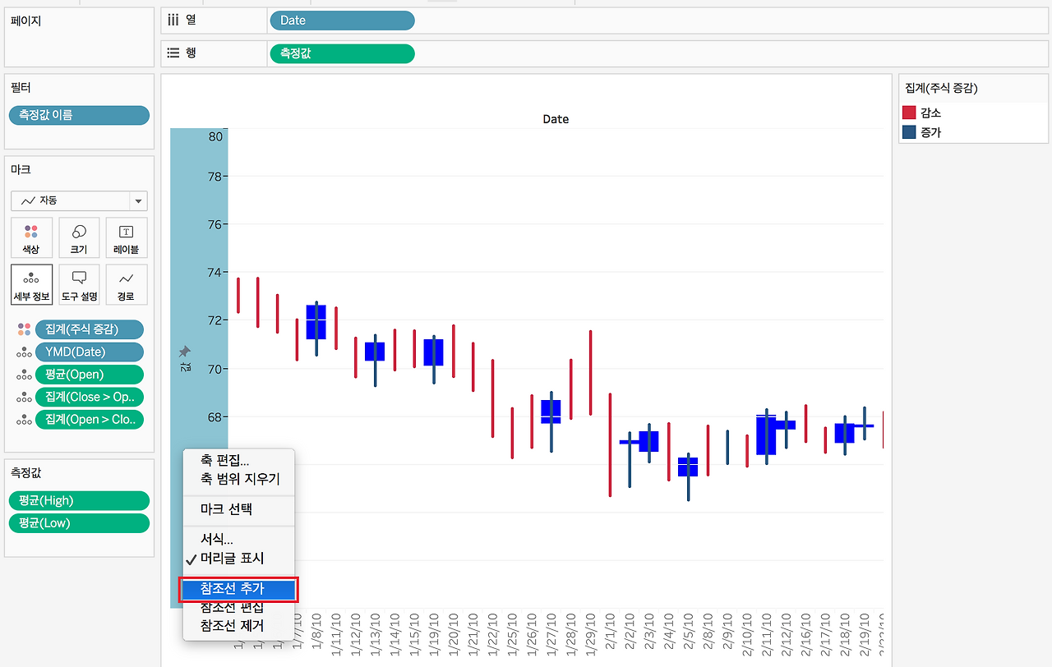1052x667 pixels.
Task: Select 참조선 편집 menu item
Action: (x=232, y=608)
